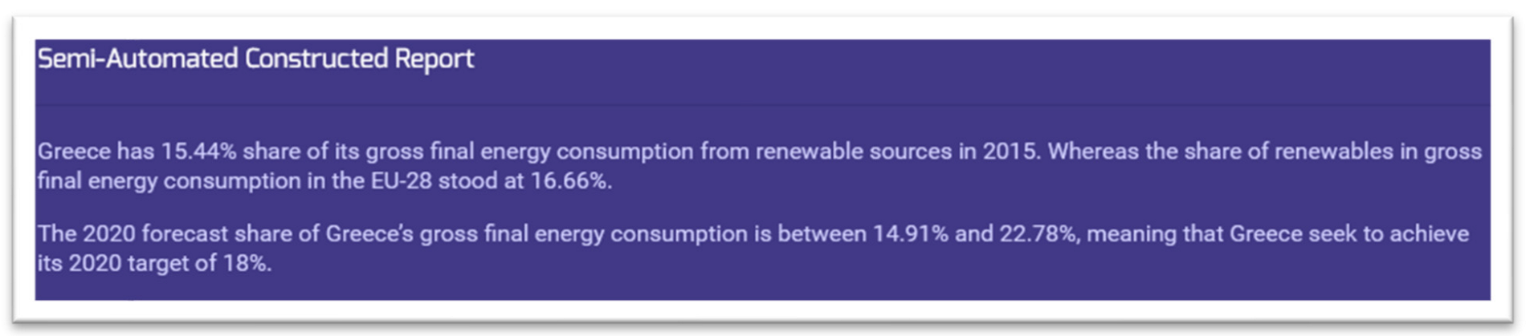Screen dimensions: 1530x336
Task: Click the Semi-Automated Constructed Report heading
Action: click(255, 59)
